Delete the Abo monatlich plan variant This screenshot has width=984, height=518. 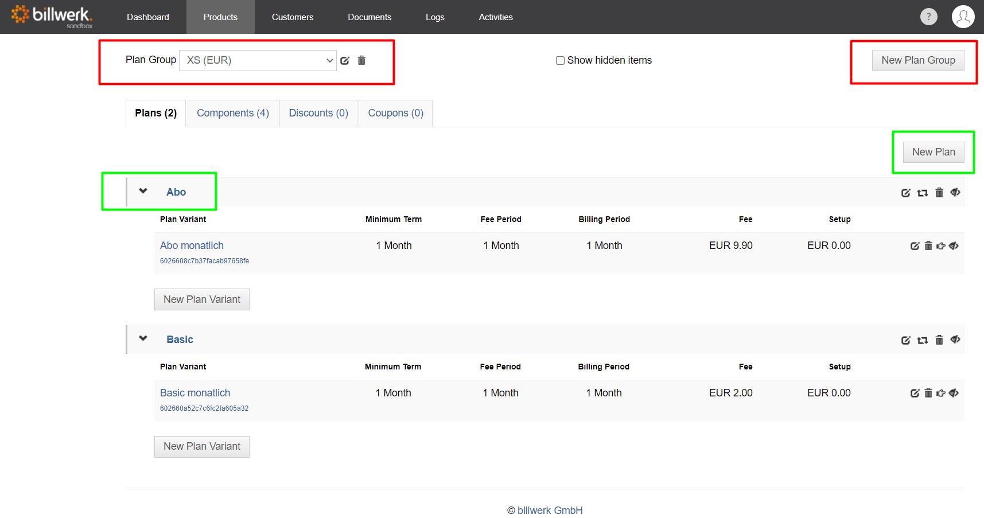tap(928, 246)
